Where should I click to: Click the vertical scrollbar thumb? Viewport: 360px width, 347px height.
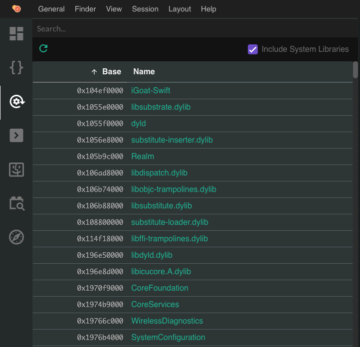pos(356,70)
